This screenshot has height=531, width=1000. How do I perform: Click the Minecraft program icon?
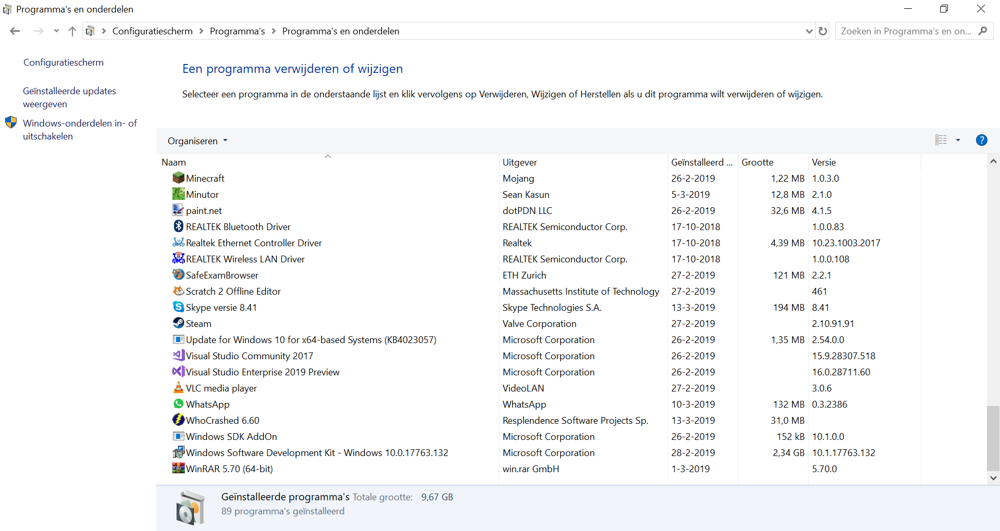[179, 178]
